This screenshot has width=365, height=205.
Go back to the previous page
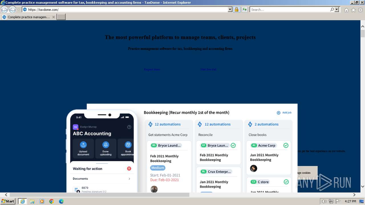tap(5, 10)
